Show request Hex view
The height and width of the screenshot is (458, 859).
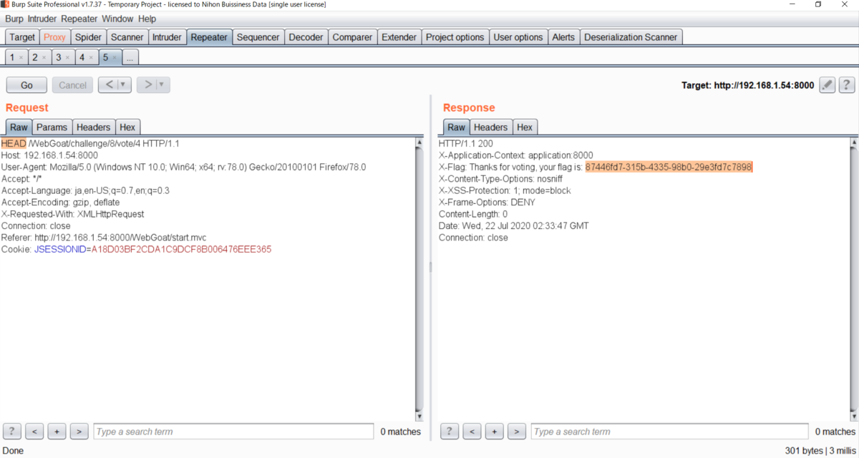(127, 127)
